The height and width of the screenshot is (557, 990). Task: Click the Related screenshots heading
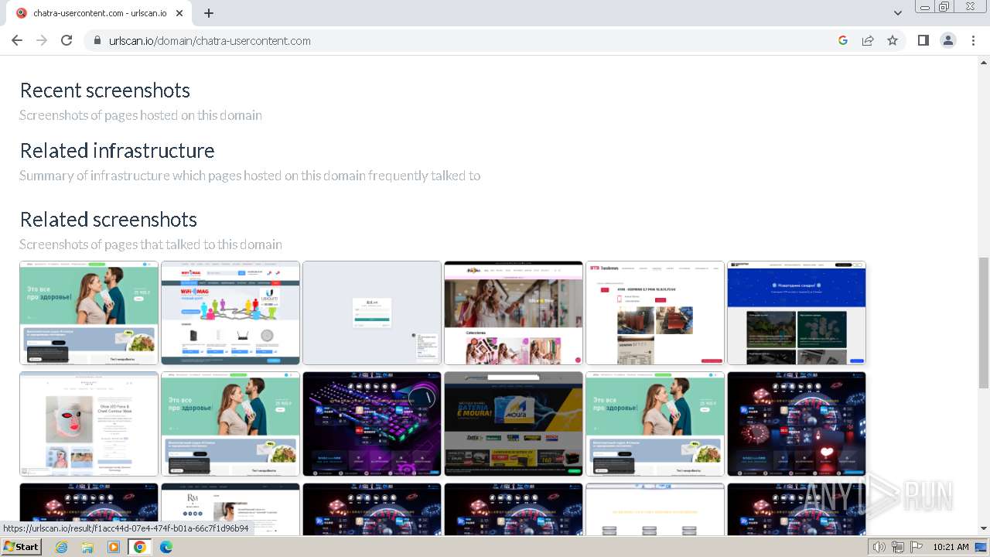[x=109, y=220]
